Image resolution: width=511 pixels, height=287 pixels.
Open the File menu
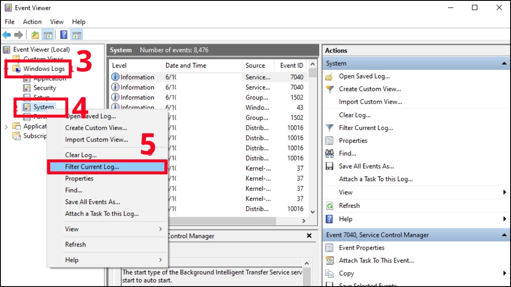click(x=9, y=22)
